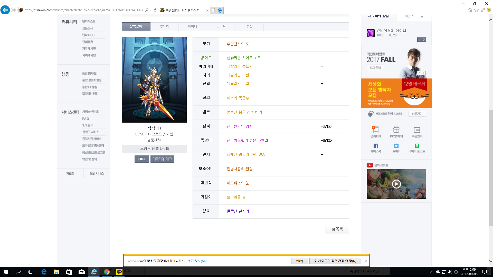The height and width of the screenshot is (277, 493).
Task: Switch to the 크리쳐 tab
Action: [221, 26]
